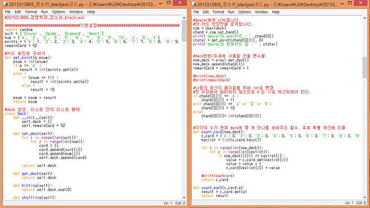
Task: Open Options menu in right IDLE window
Action: 244,12
